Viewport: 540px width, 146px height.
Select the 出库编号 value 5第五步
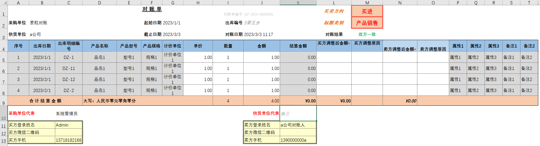[252, 23]
